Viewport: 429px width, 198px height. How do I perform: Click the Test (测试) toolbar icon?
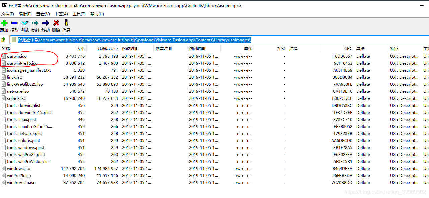click(x=25, y=23)
